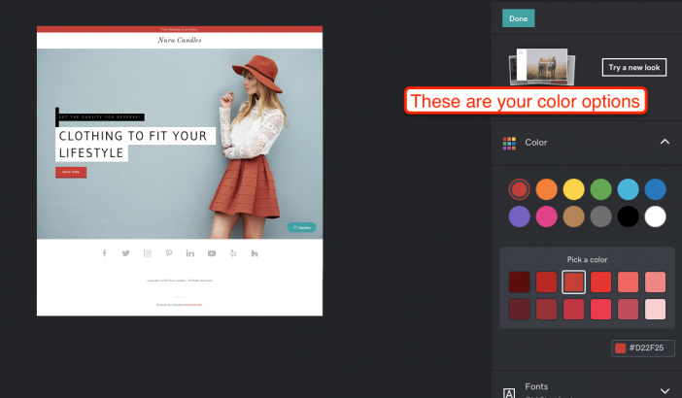
Task: Pick the currently outlined red shade swatch
Action: pos(574,282)
